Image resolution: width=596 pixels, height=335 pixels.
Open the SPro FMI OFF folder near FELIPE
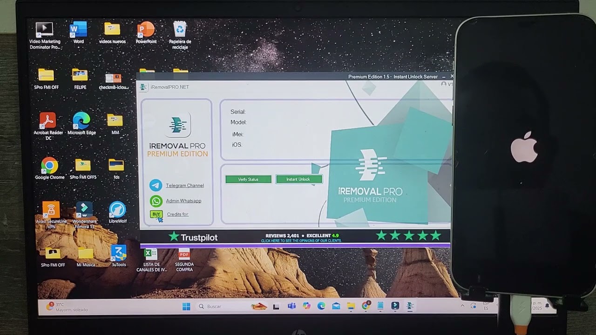point(46,79)
